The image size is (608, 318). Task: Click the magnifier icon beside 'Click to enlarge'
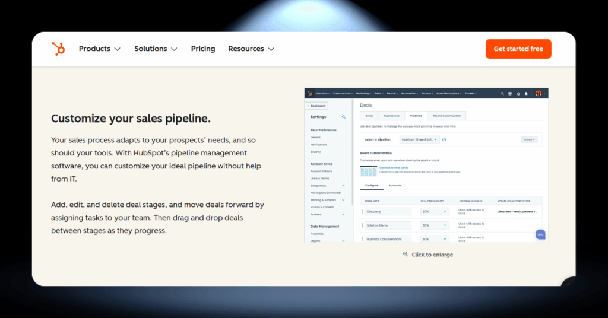(x=406, y=254)
